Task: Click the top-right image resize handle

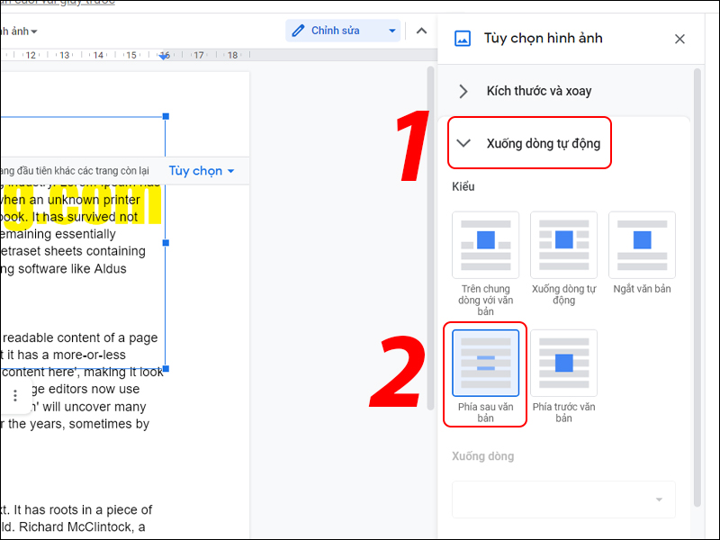Action: tap(166, 117)
